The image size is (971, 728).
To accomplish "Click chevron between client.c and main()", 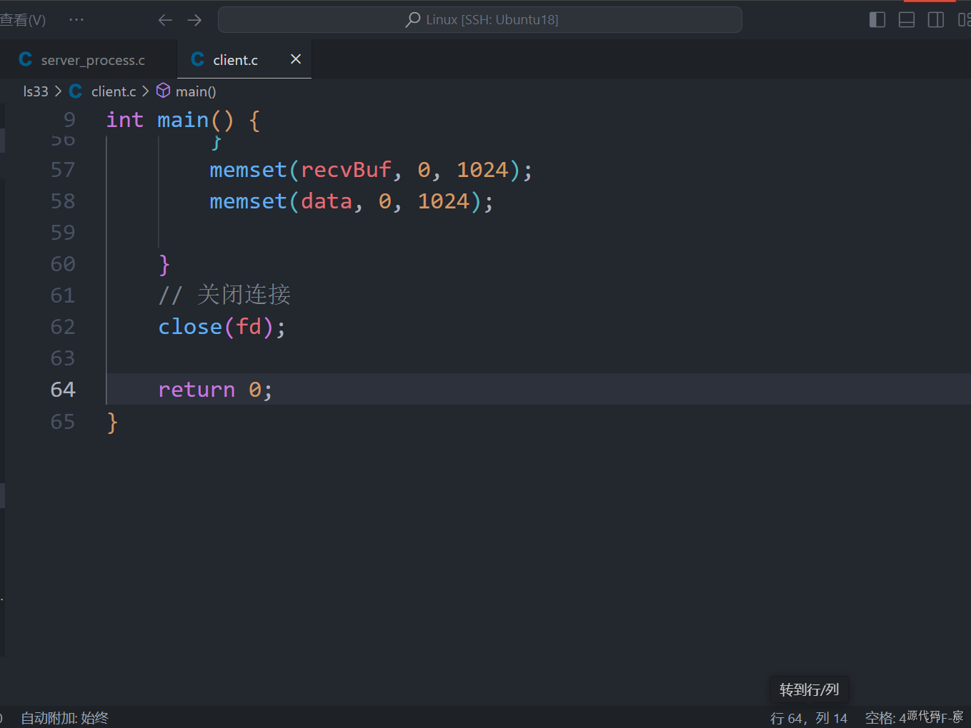I will click(x=146, y=91).
